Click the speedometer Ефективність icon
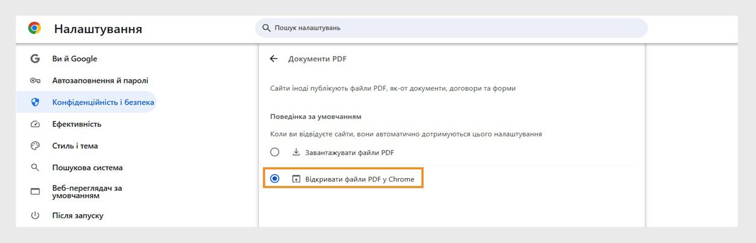The image size is (756, 243). coord(35,125)
